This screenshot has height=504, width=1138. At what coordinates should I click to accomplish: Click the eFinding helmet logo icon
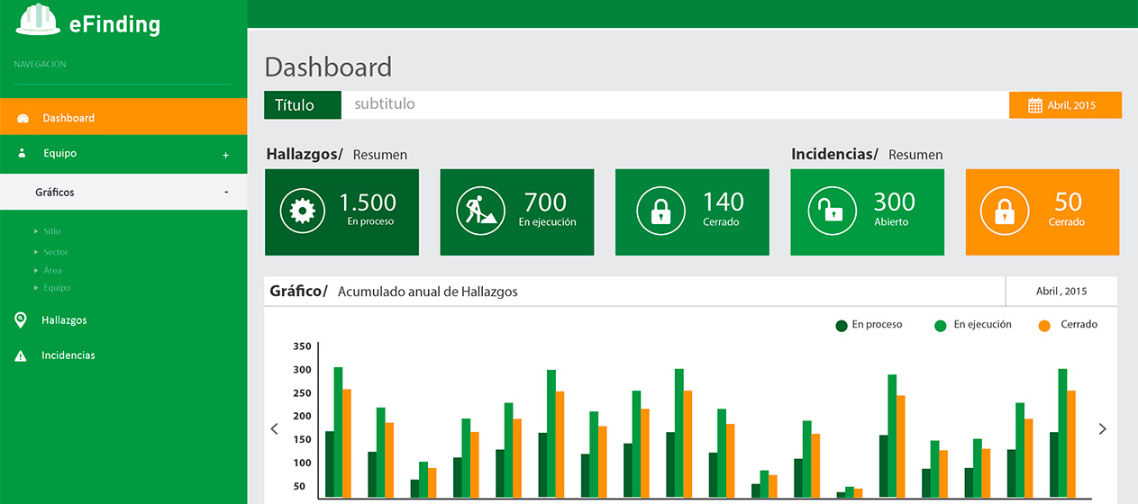coord(38,20)
